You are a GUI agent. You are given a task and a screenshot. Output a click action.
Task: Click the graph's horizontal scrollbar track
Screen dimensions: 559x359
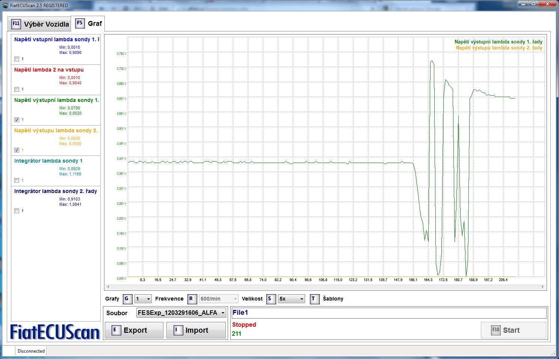[325, 287]
